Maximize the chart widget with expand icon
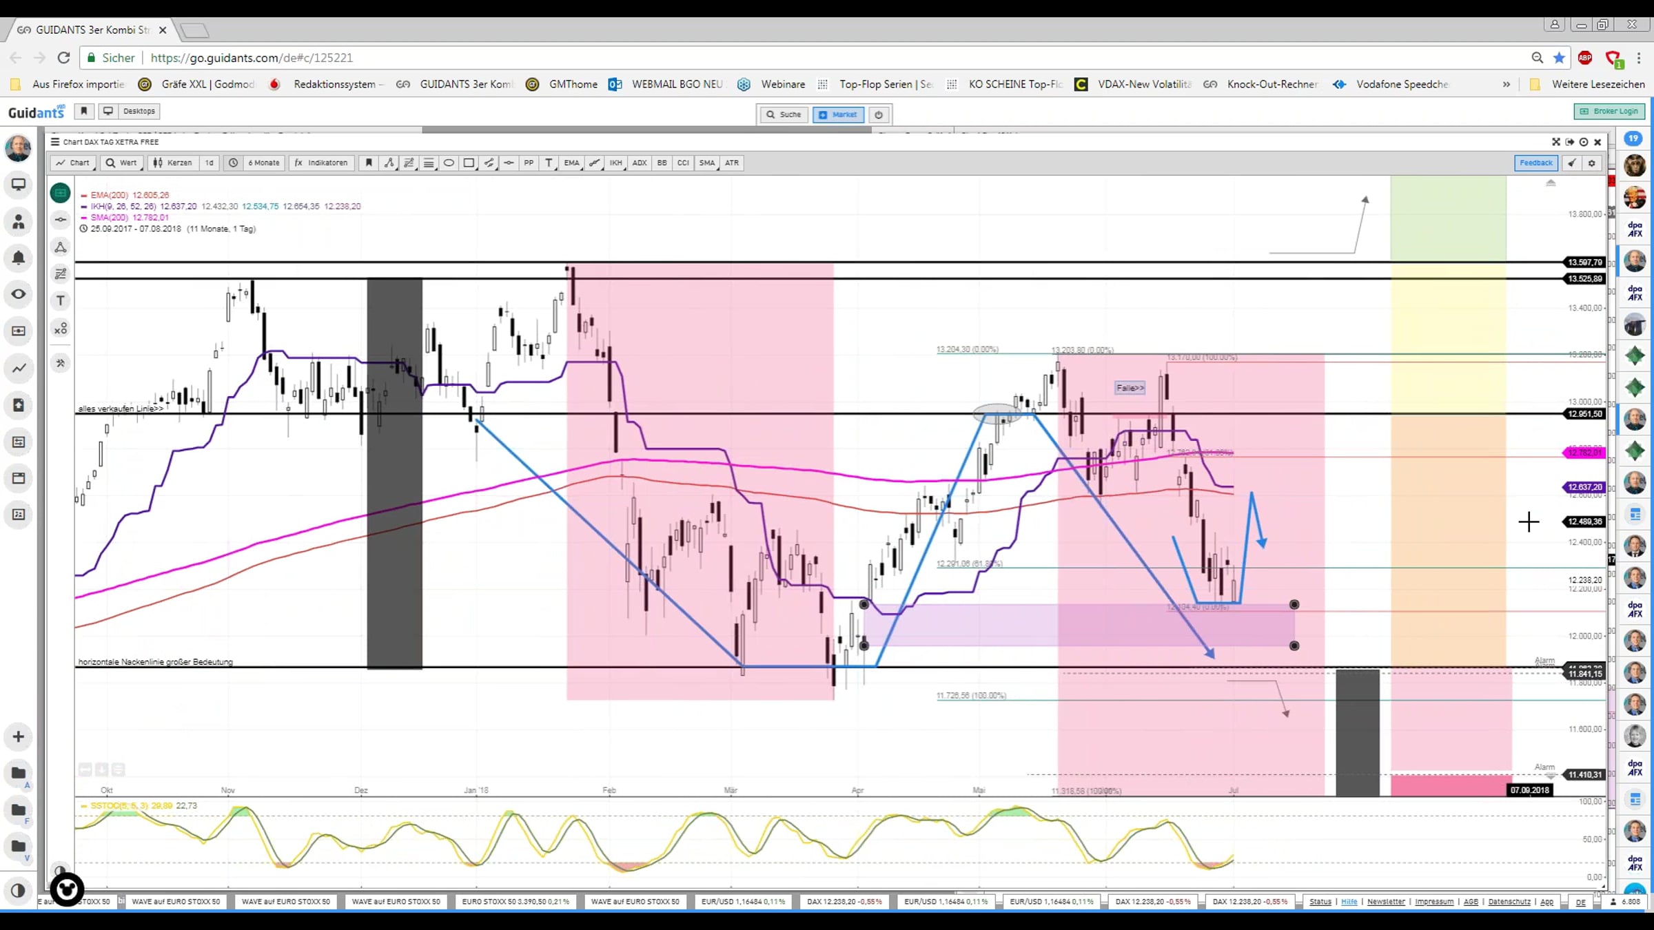1654x930 pixels. [x=1555, y=142]
